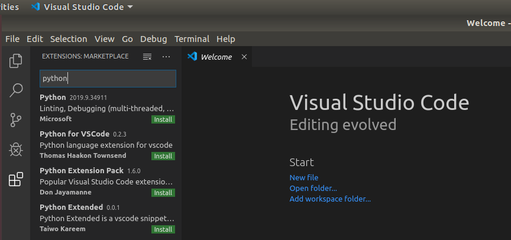511x240 pixels.
Task: Click publisher name Don Jayamanne
Action: [66, 192]
